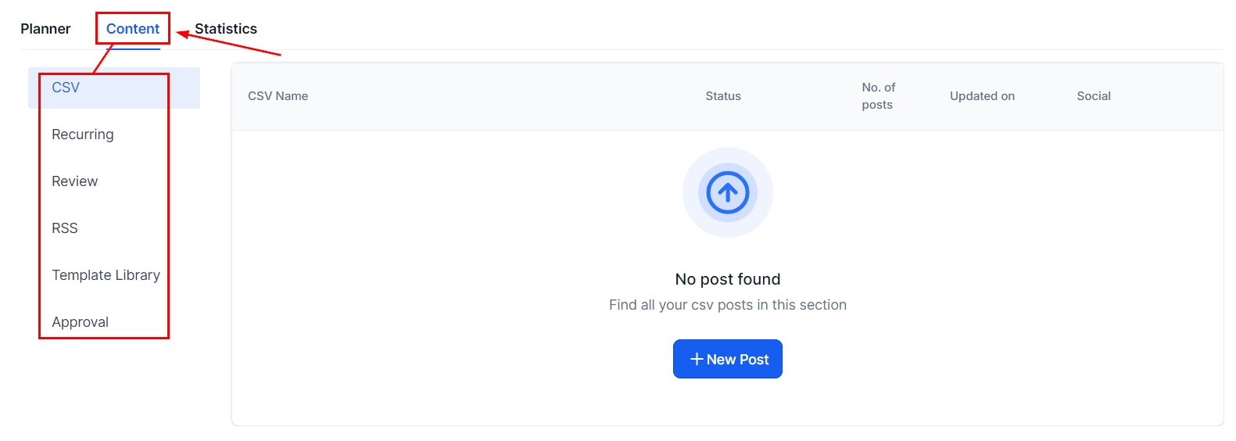Open the Template Library

pyautogui.click(x=106, y=275)
